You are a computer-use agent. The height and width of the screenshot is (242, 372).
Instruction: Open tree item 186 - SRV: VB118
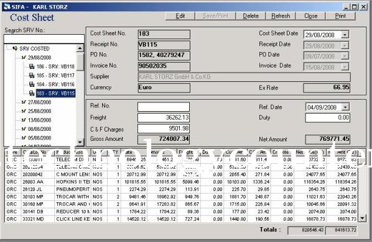55,66
